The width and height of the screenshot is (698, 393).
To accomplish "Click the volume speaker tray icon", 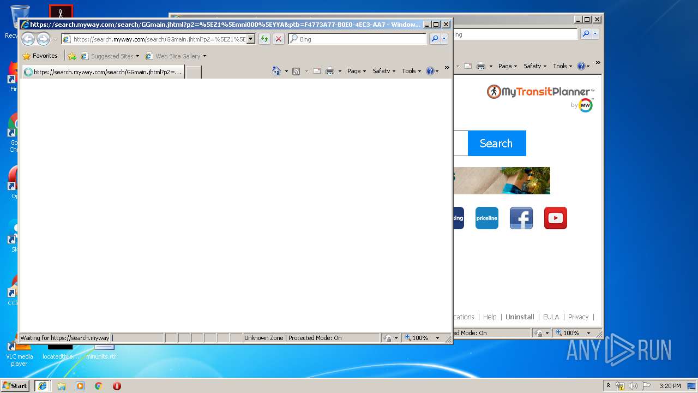I will click(633, 386).
